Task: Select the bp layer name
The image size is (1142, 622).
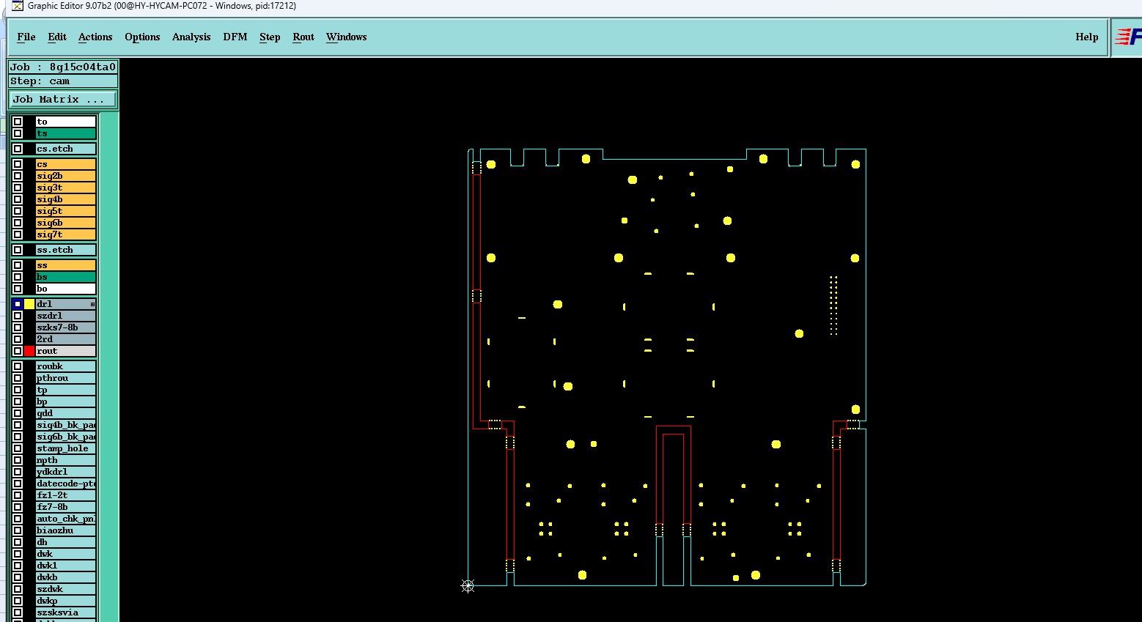Action: 66,401
